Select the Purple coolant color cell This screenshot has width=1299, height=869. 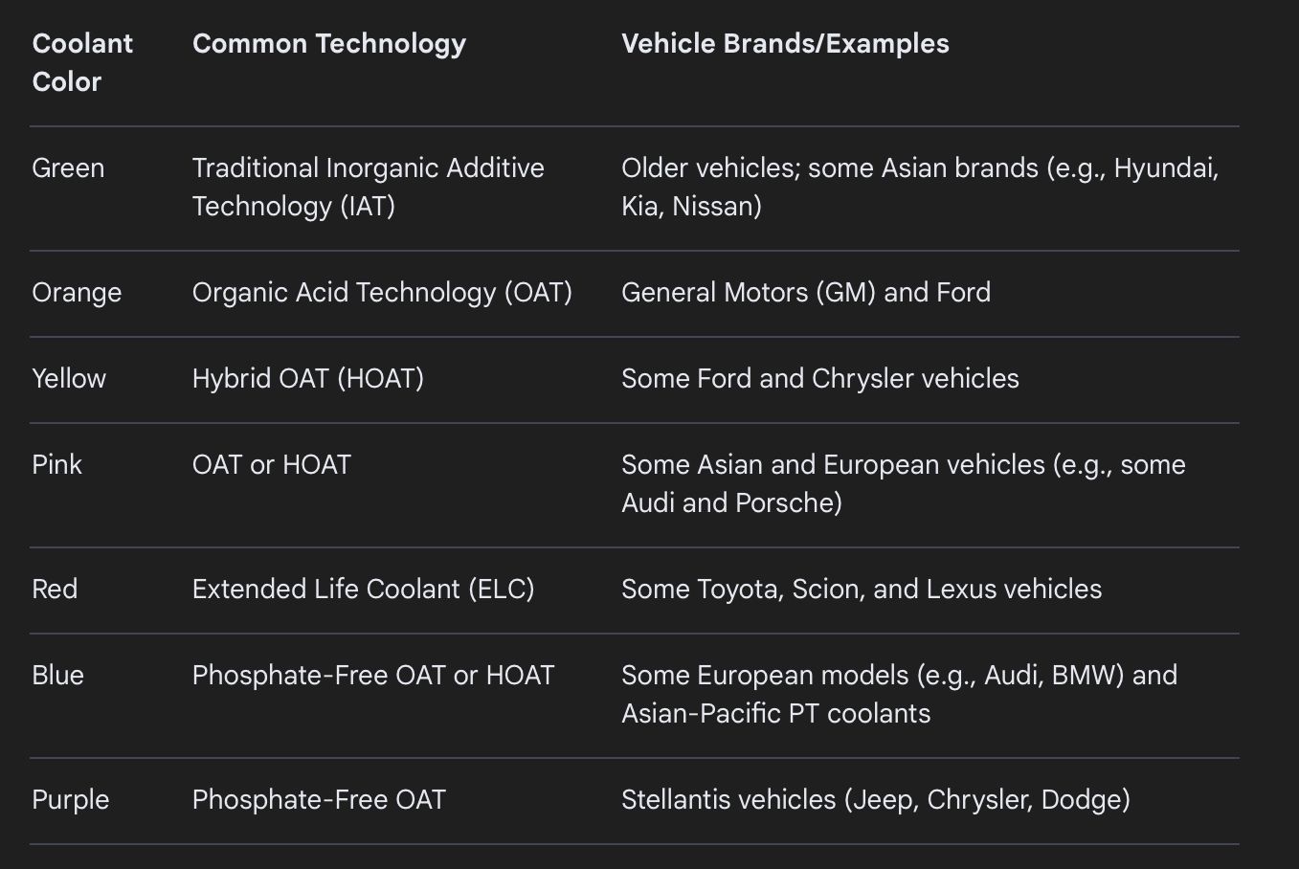pos(70,800)
